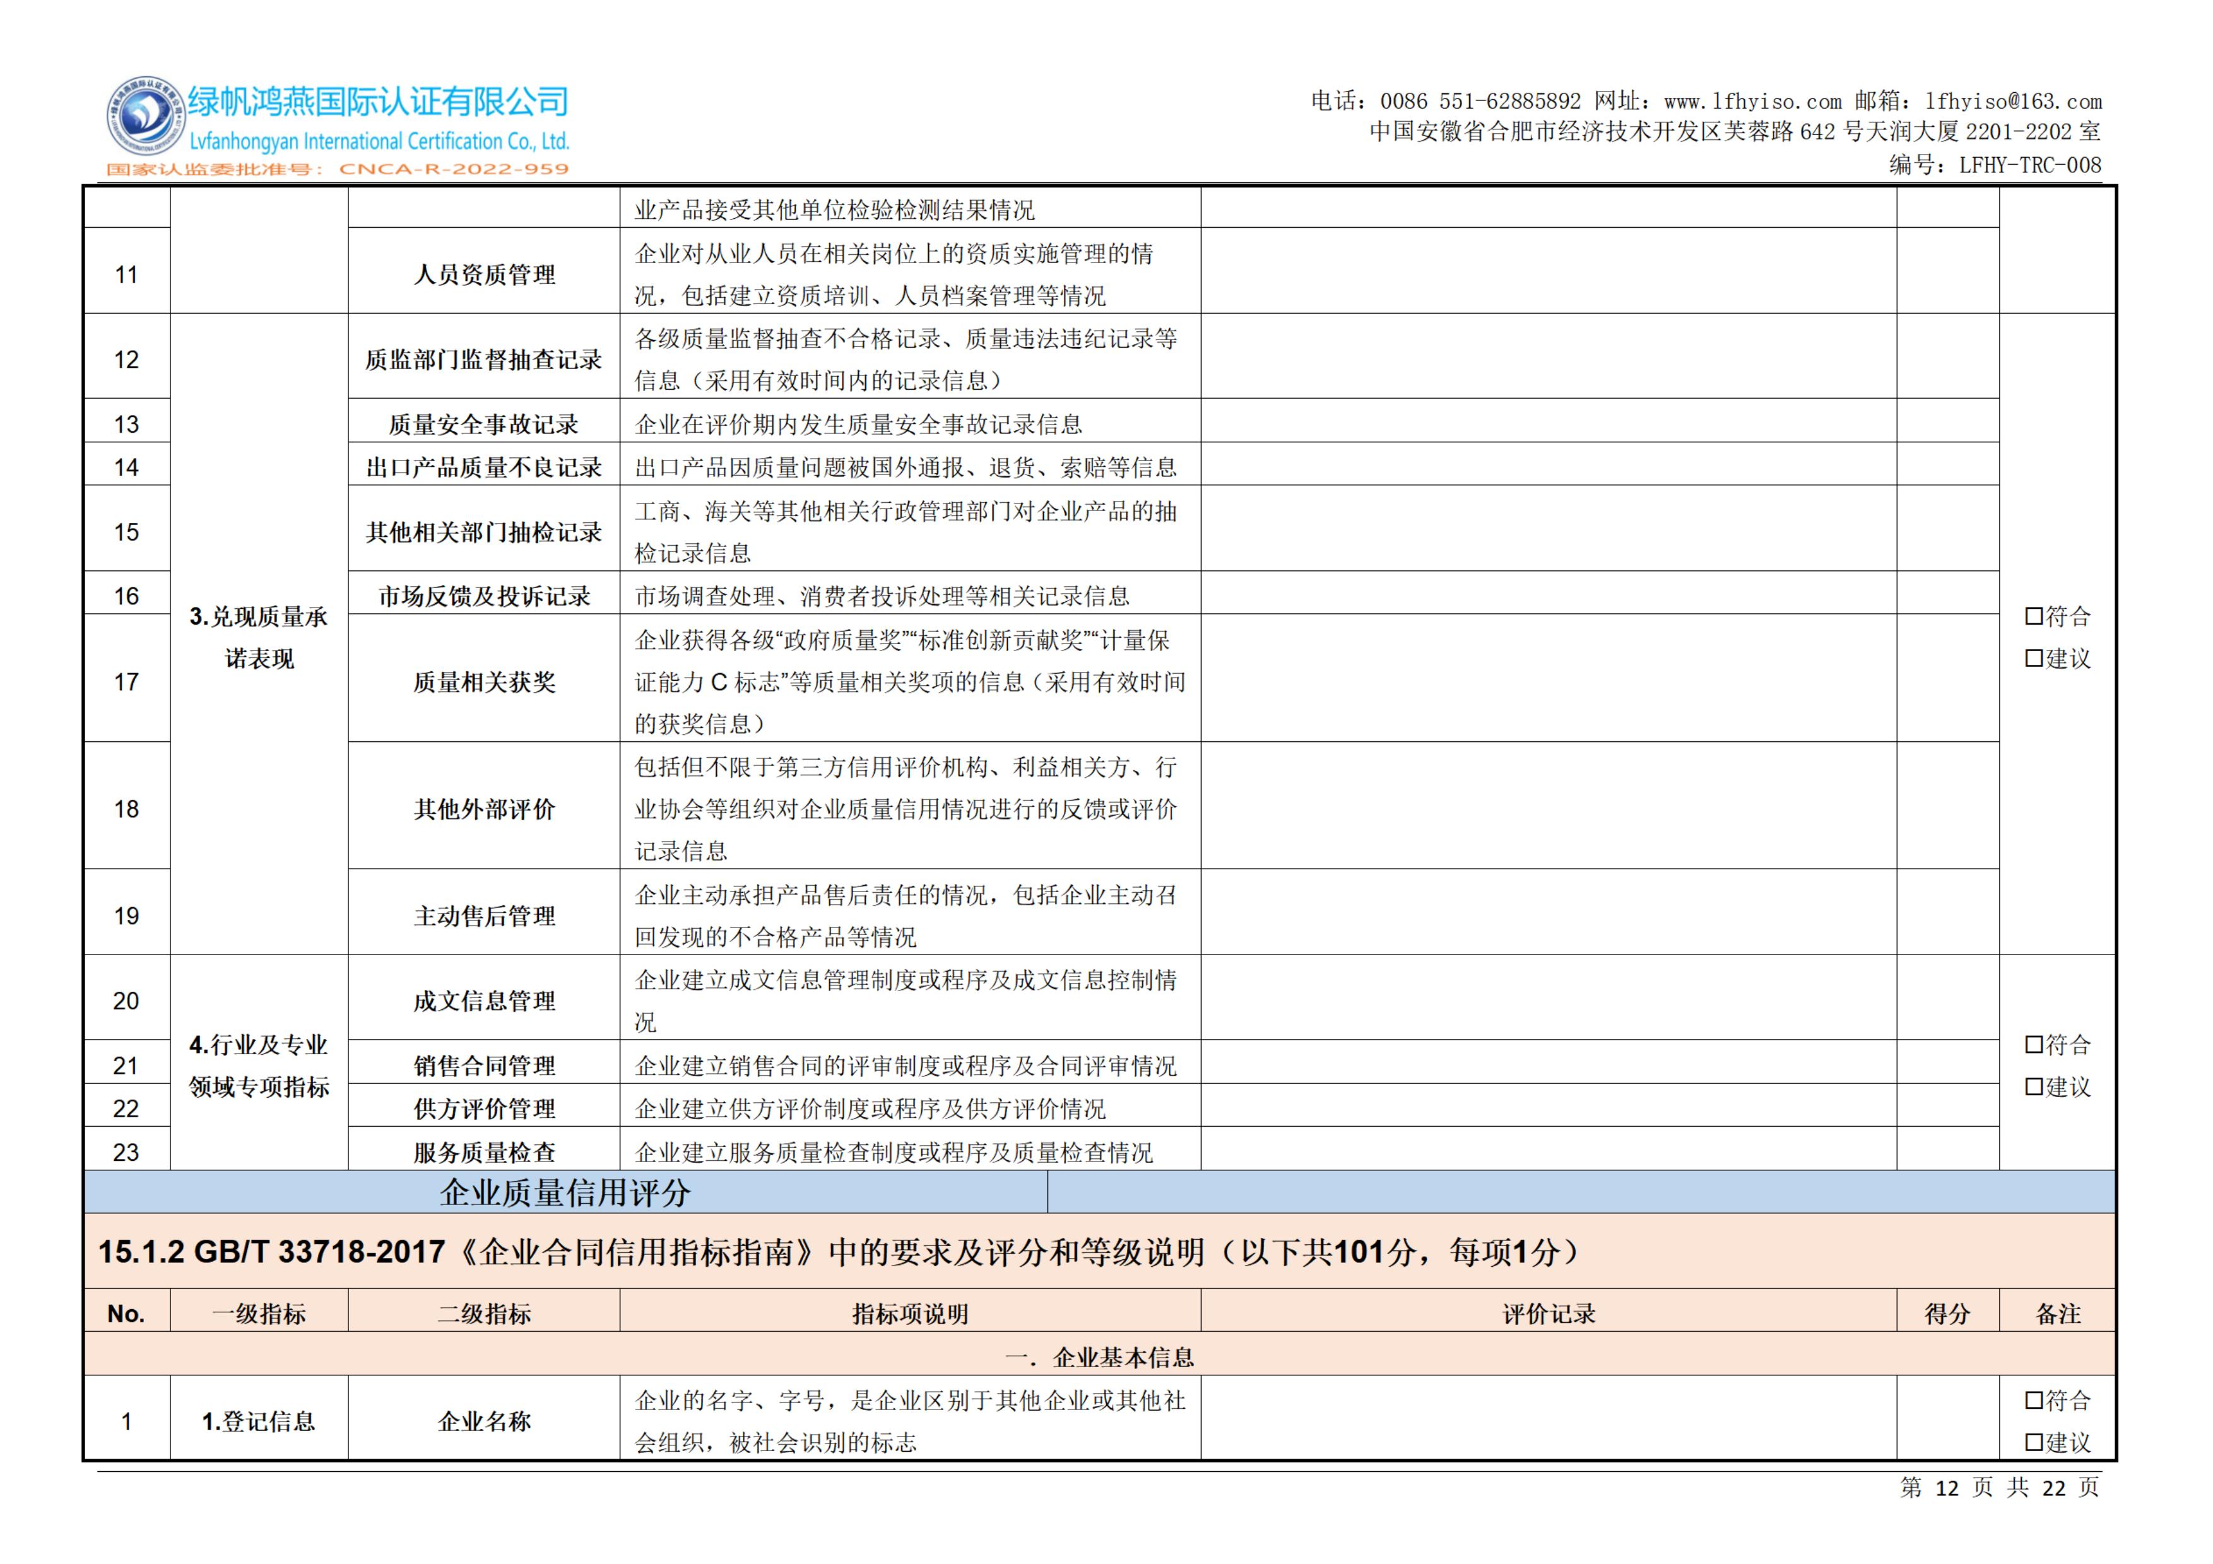The width and height of the screenshot is (2213, 1564).
Task: Check 符合 box in 登记信息 row
Action: (x=2034, y=1400)
